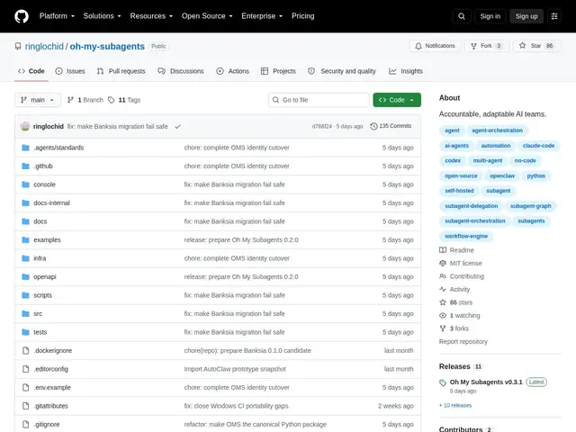Image resolution: width=576 pixels, height=432 pixels.
Task: Open the .env.example file name
Action: click(x=52, y=388)
